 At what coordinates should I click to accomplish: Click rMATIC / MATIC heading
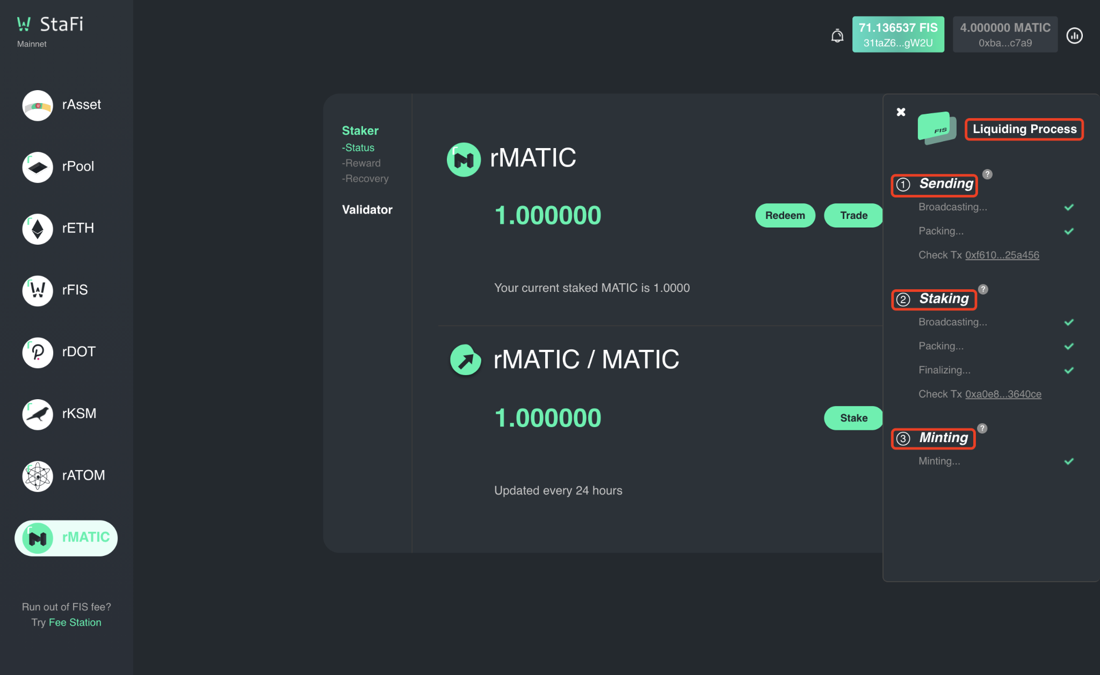tap(586, 359)
